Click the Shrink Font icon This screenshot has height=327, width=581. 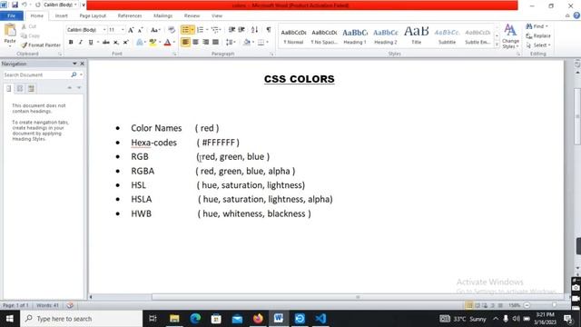tap(141, 30)
